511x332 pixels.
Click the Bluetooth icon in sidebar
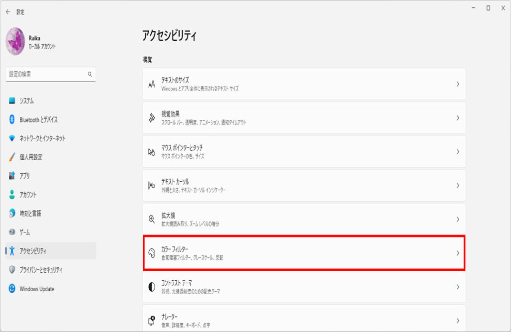12,119
